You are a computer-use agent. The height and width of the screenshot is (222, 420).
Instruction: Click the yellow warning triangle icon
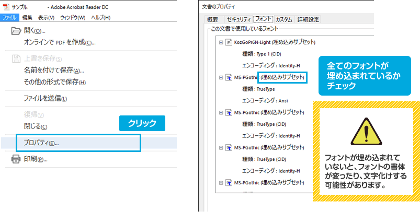click(366, 133)
